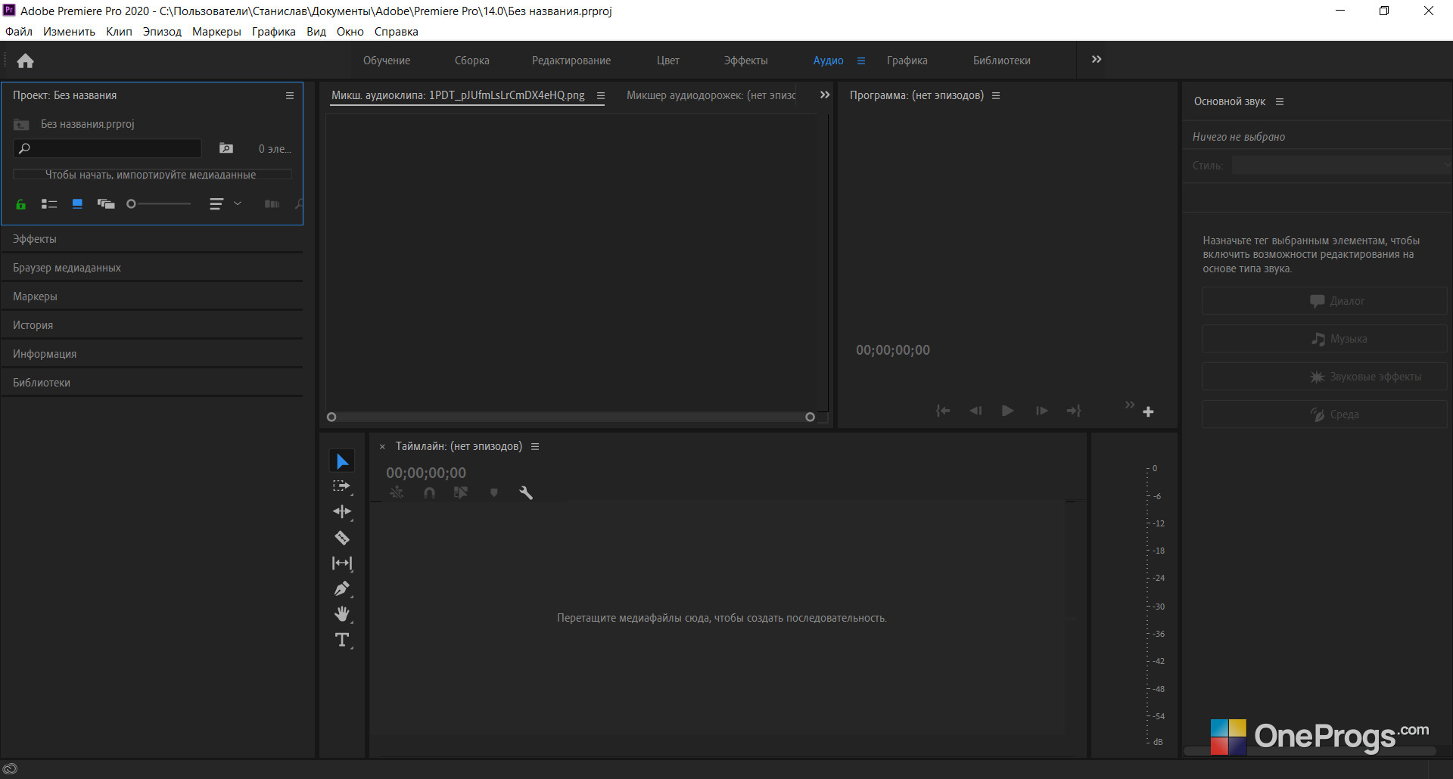Toggle insert sequences as nests
1453x779 pixels.
tap(397, 493)
